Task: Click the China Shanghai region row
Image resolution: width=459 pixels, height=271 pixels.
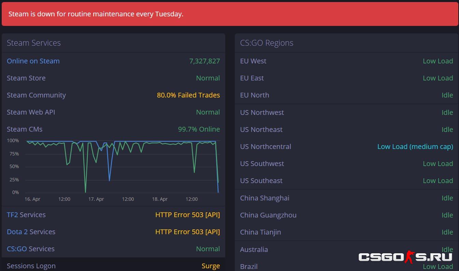Action: (x=346, y=198)
